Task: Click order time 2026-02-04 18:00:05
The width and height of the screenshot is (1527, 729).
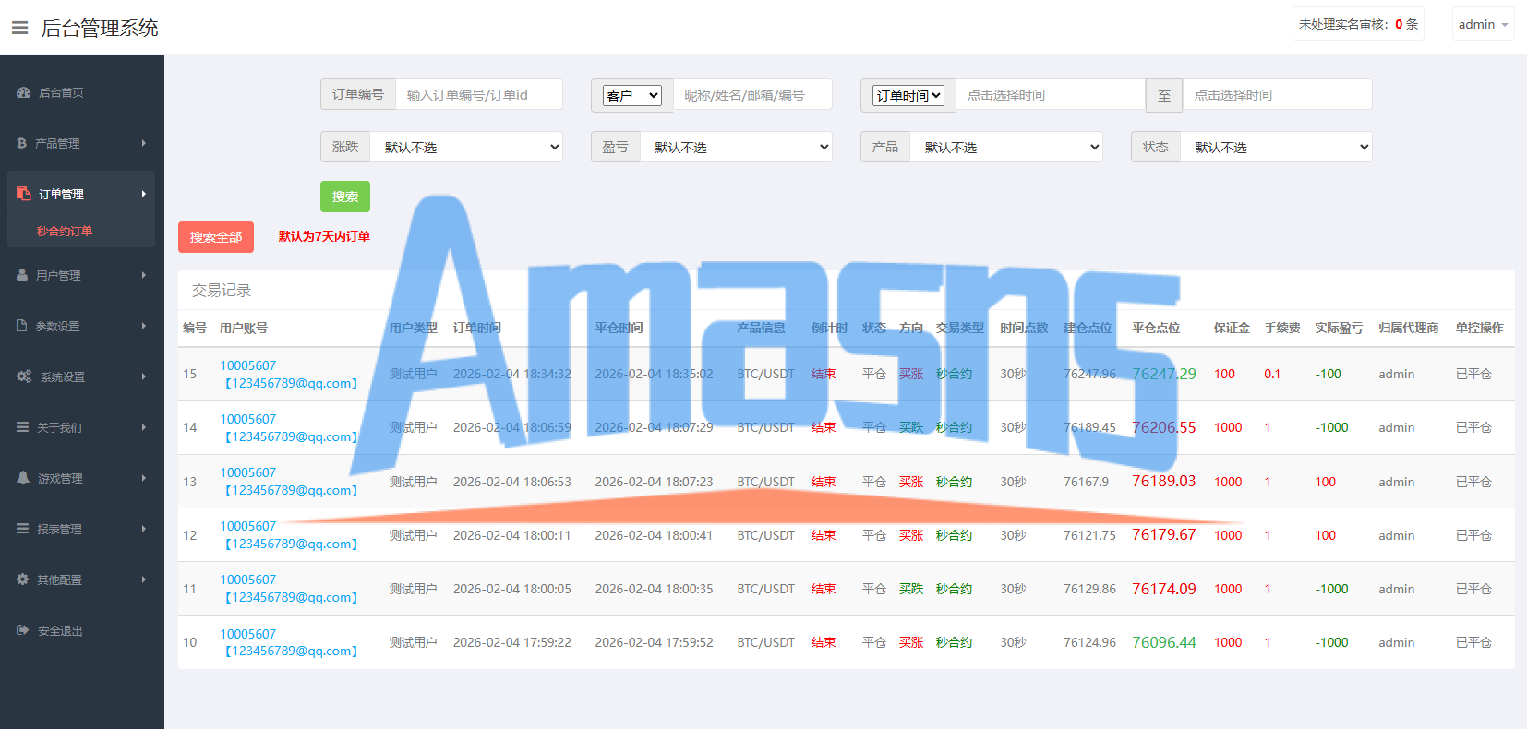Action: tap(511, 589)
